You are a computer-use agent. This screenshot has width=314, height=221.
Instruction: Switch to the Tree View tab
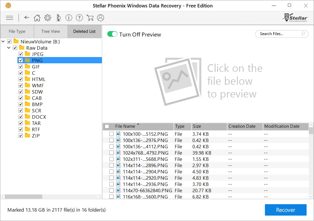coord(51,31)
